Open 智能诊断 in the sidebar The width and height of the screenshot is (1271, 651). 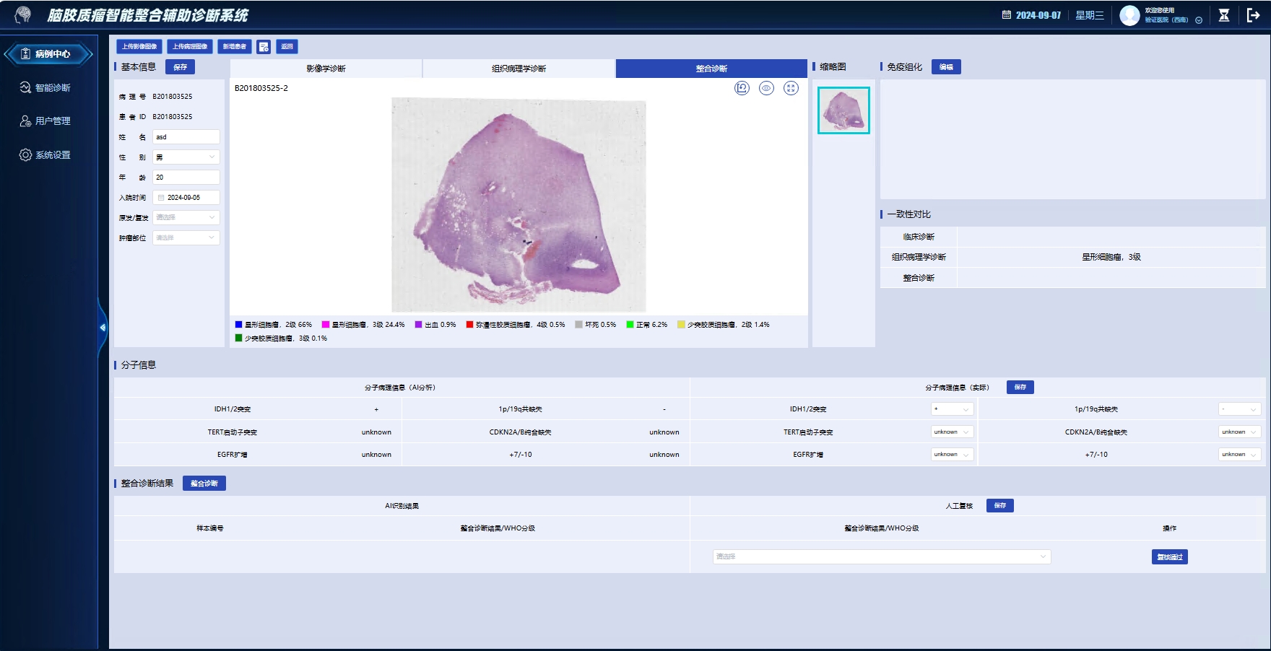point(45,87)
